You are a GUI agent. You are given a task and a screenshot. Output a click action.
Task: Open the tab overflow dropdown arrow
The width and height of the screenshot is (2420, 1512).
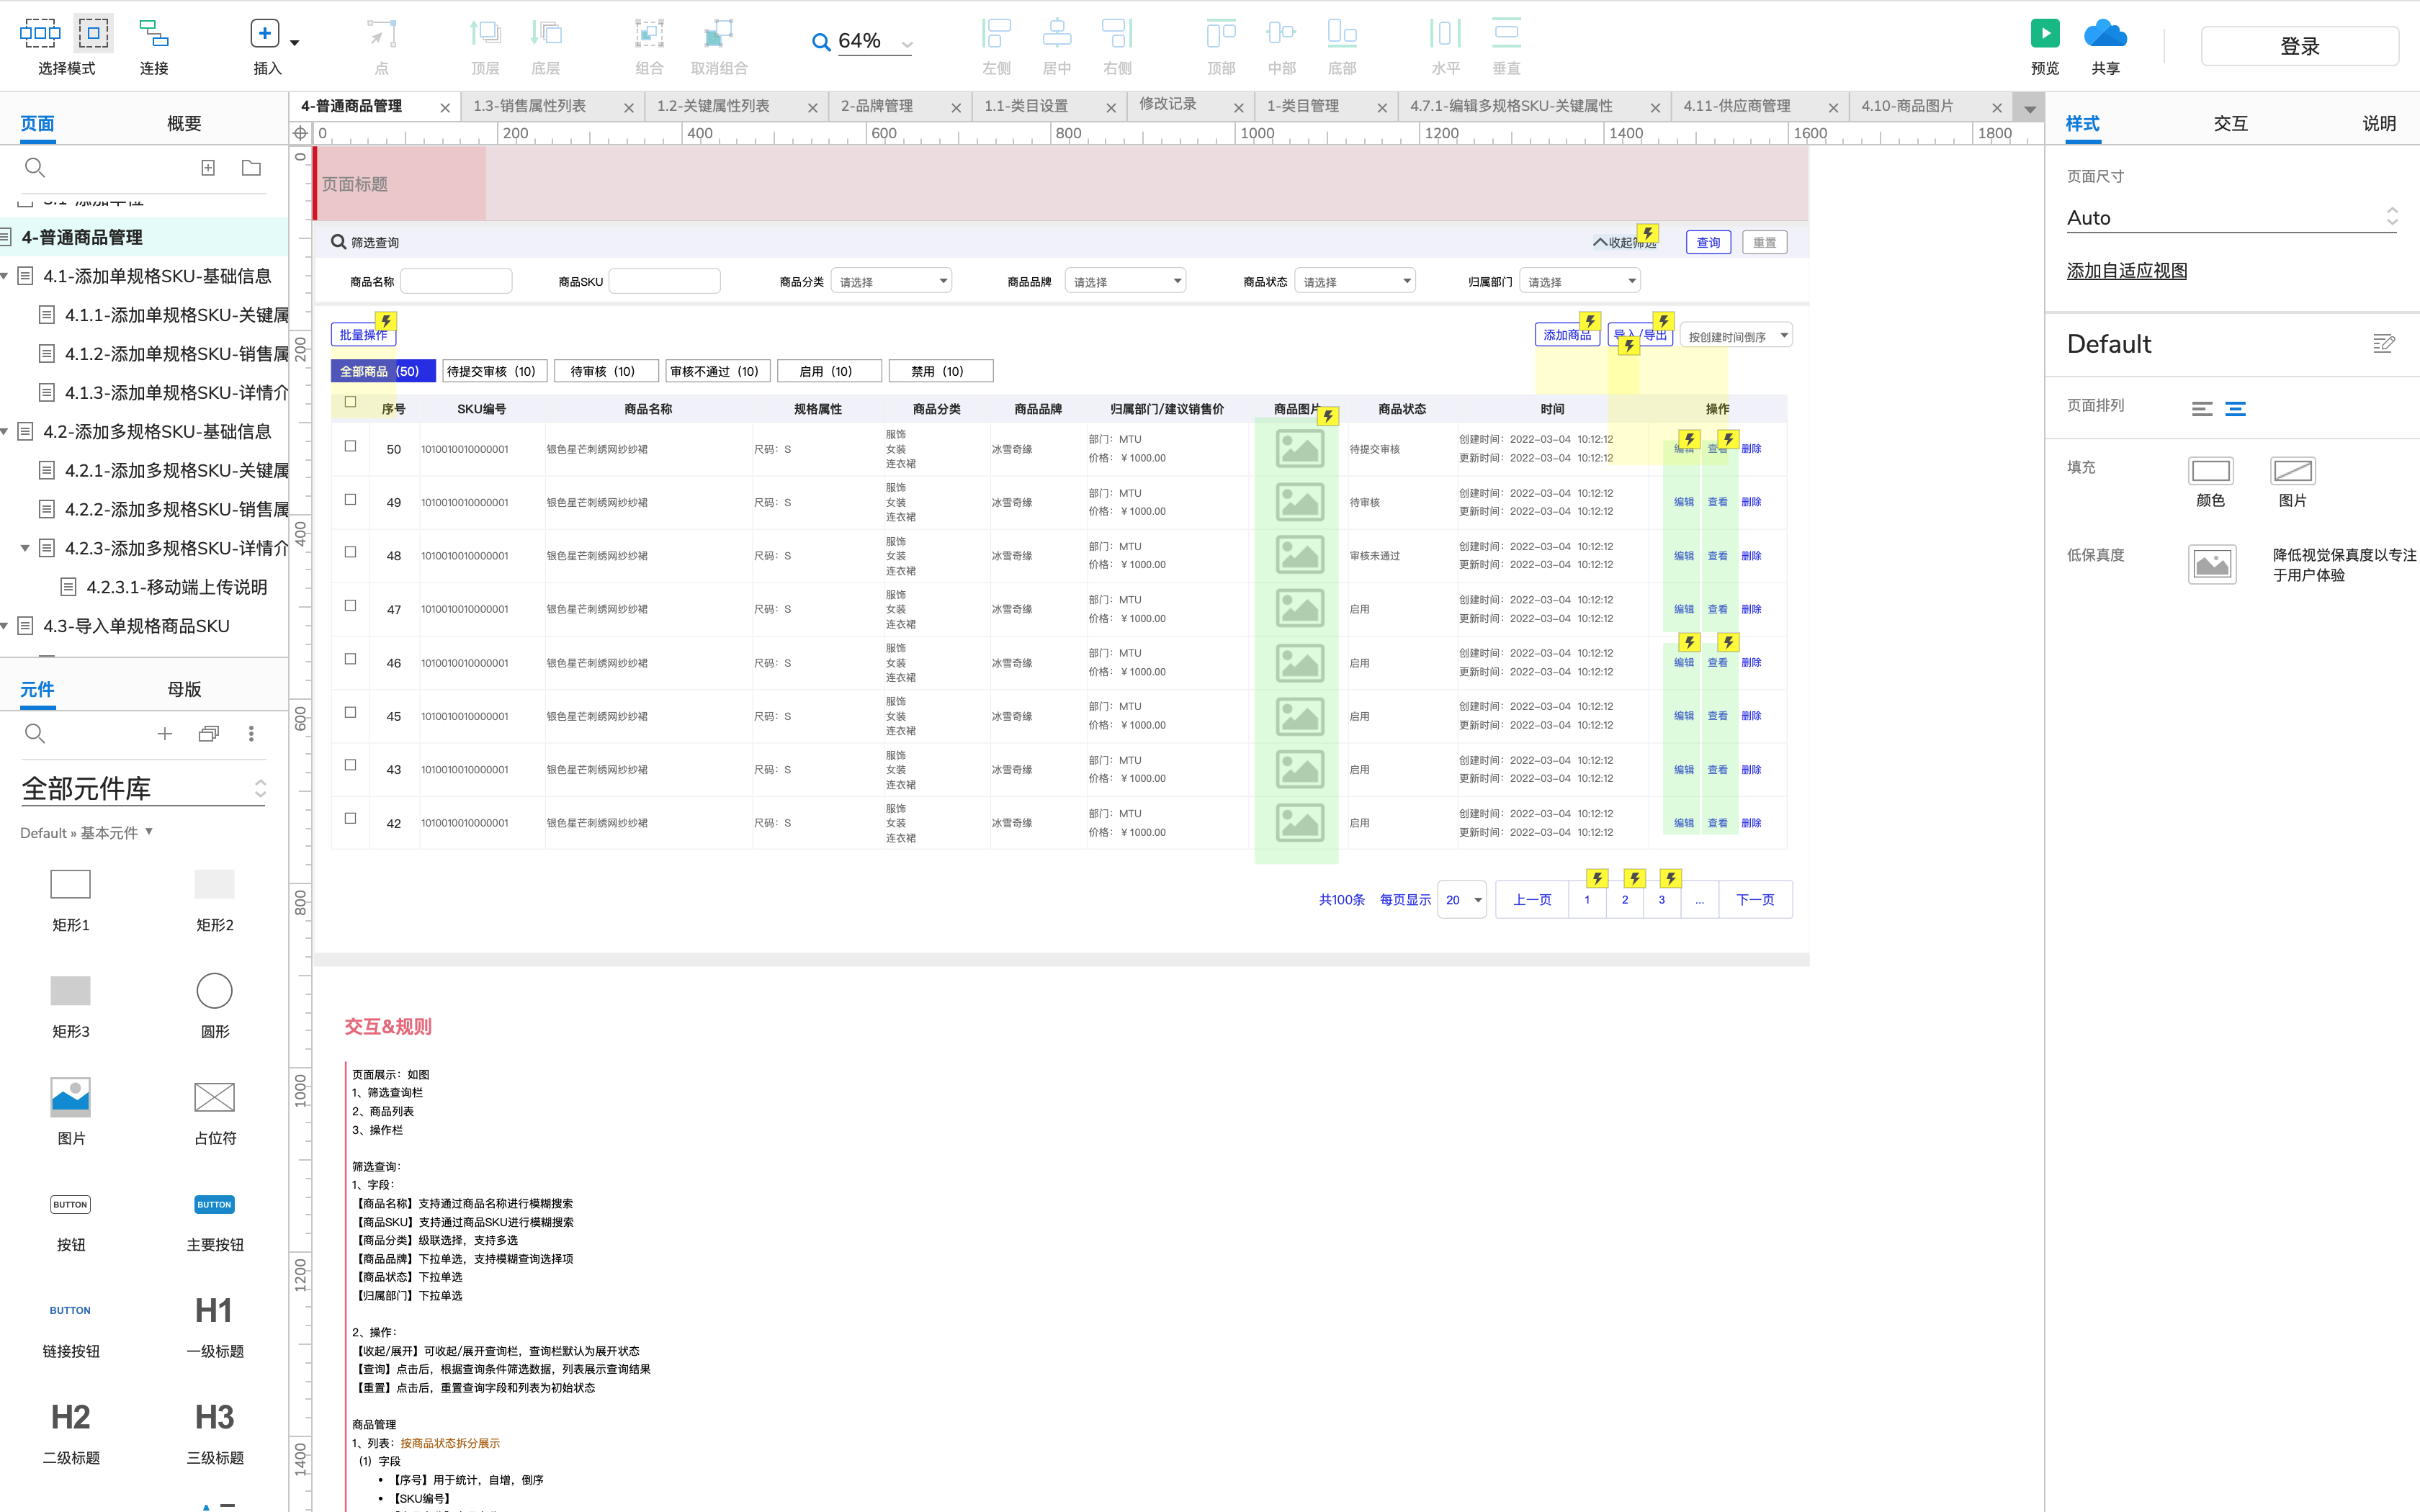point(2029,109)
